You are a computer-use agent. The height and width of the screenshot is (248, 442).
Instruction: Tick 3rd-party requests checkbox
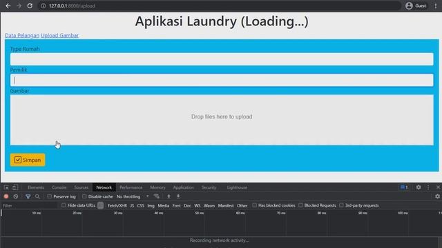[341, 205]
